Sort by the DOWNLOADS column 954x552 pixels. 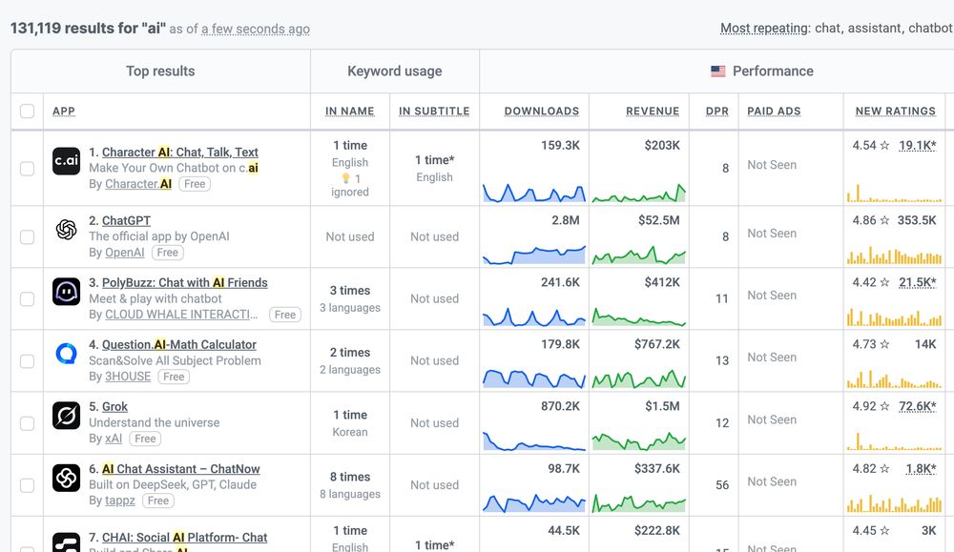(x=542, y=112)
